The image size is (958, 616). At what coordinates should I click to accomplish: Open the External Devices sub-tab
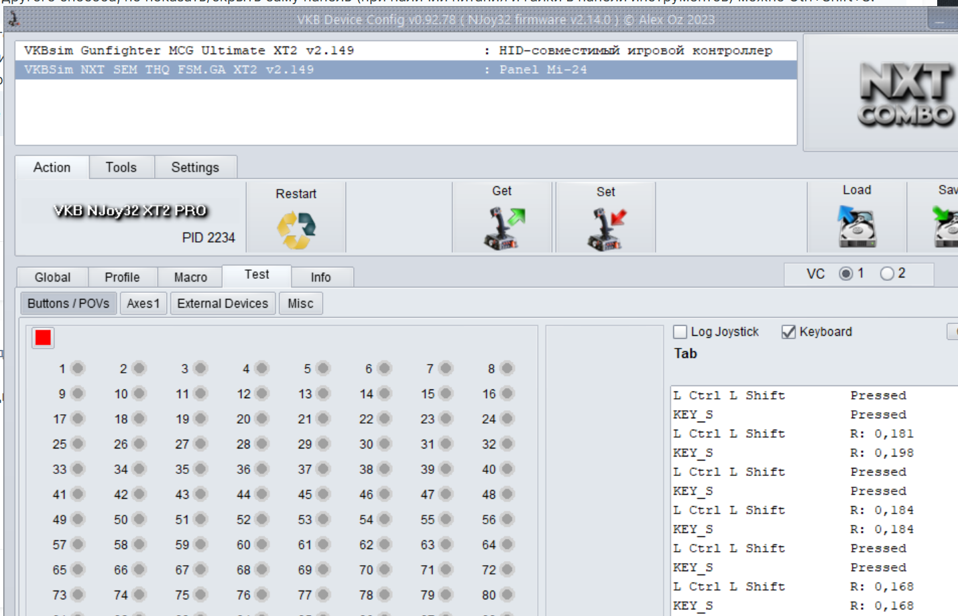(223, 304)
